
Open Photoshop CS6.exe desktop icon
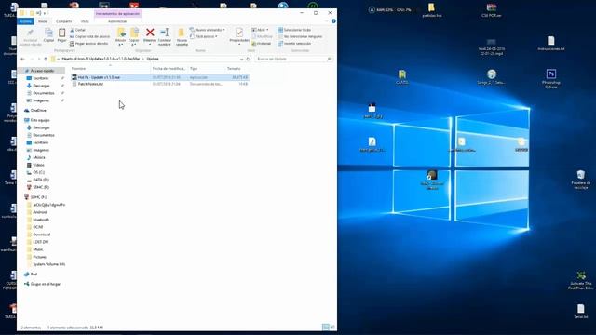551,78
